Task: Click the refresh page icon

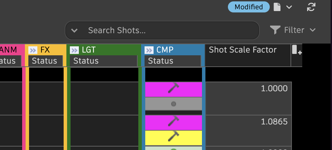Action: click(311, 7)
